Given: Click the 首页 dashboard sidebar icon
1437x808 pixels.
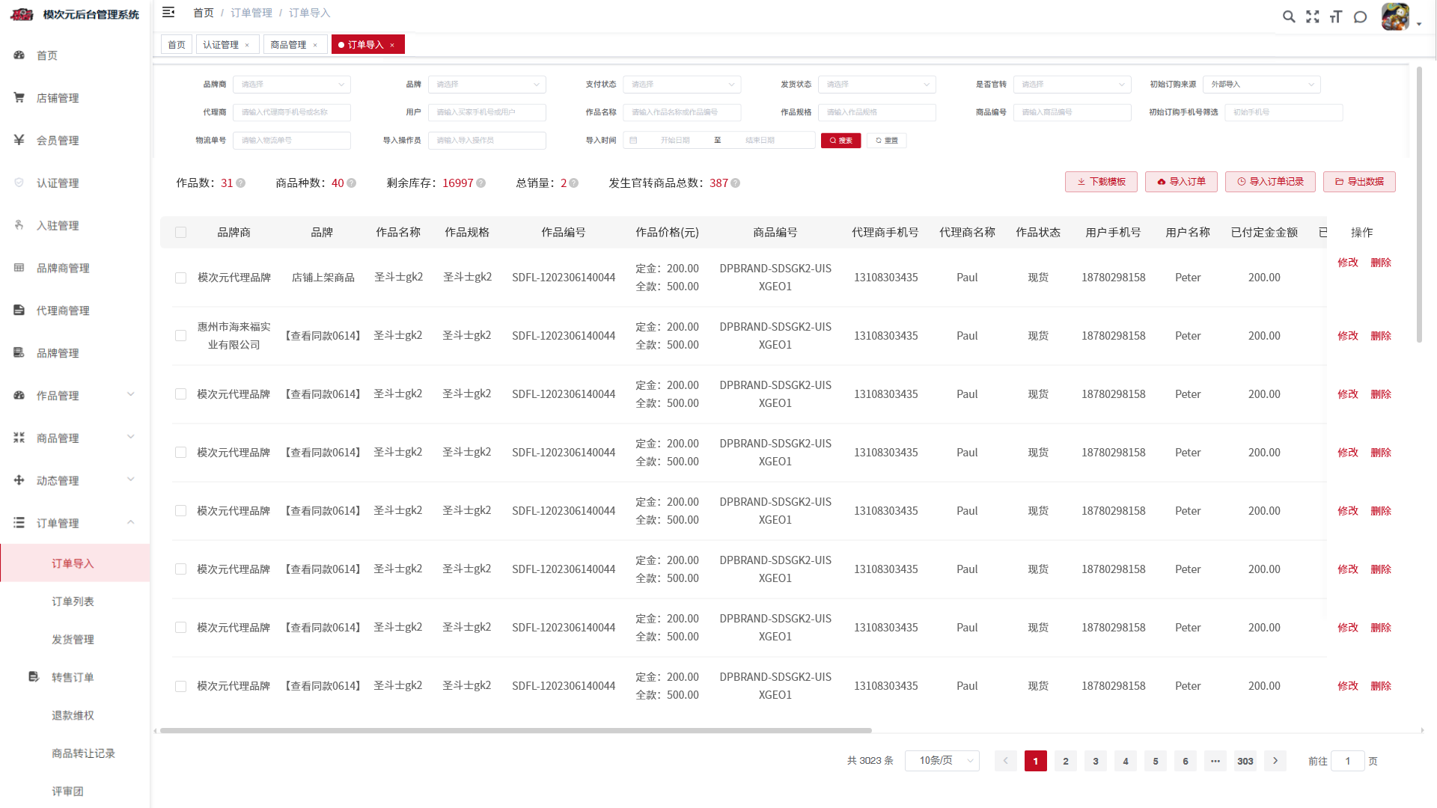Looking at the screenshot, I should coord(19,55).
